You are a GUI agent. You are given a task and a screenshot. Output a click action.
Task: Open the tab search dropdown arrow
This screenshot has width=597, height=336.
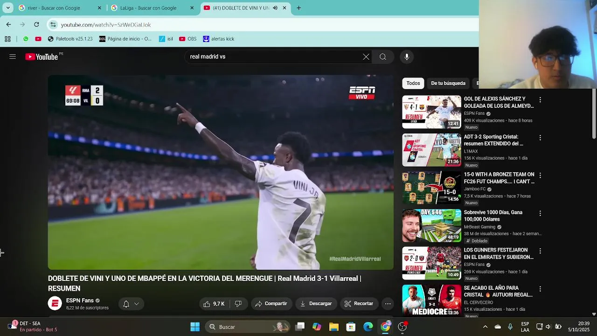point(8,8)
